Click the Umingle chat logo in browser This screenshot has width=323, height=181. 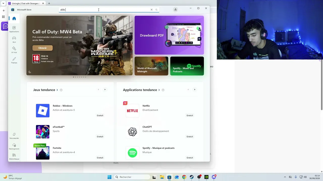coord(5,26)
